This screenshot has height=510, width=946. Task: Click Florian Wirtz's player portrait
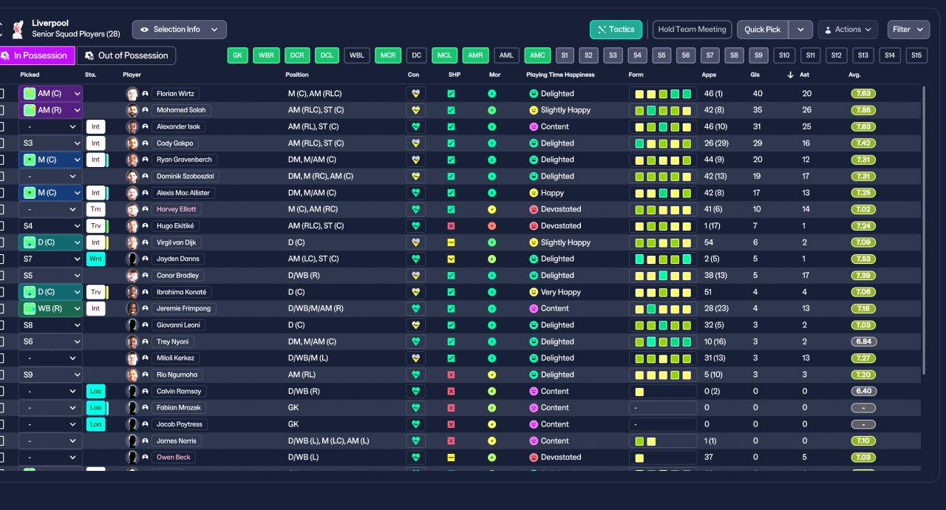pos(132,94)
